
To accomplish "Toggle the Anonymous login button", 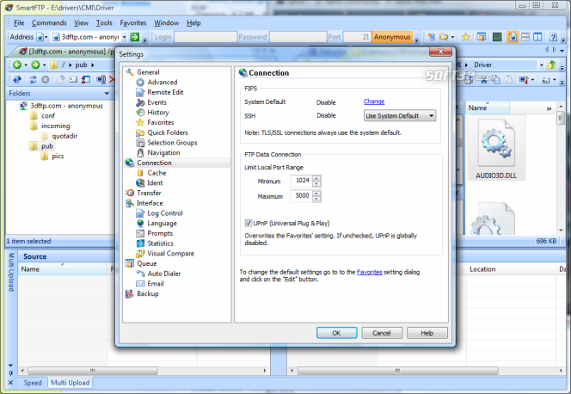I will (392, 37).
